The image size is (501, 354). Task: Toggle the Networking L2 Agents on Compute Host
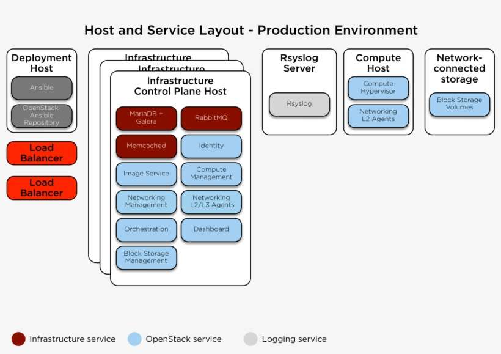(378, 115)
